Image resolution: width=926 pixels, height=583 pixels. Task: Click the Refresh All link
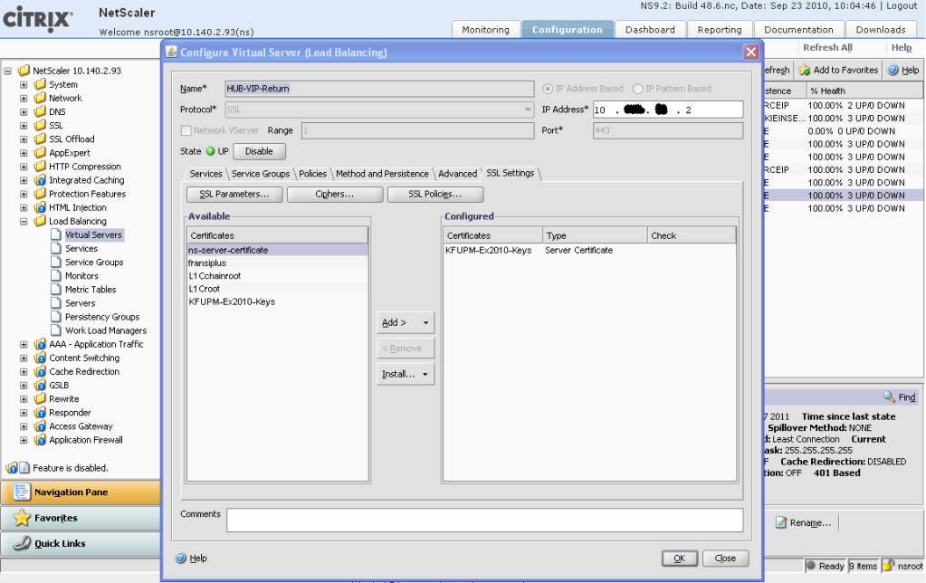tap(827, 47)
